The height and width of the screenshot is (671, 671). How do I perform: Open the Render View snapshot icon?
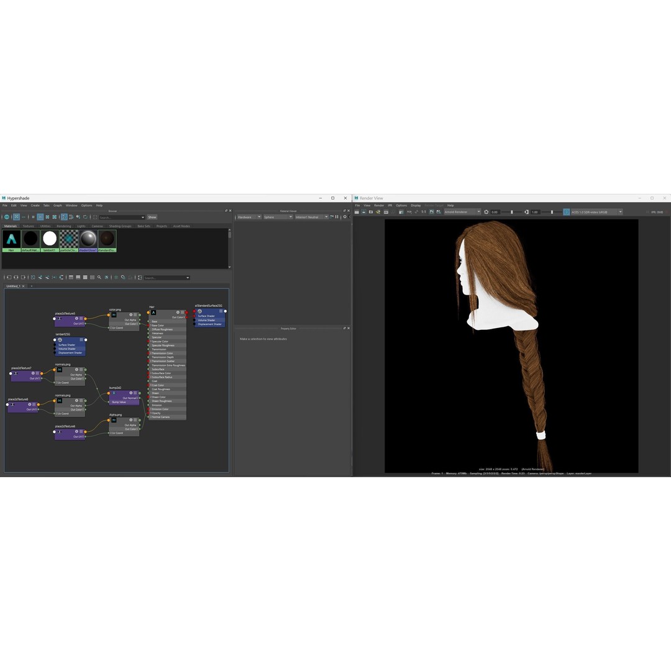[x=370, y=211]
